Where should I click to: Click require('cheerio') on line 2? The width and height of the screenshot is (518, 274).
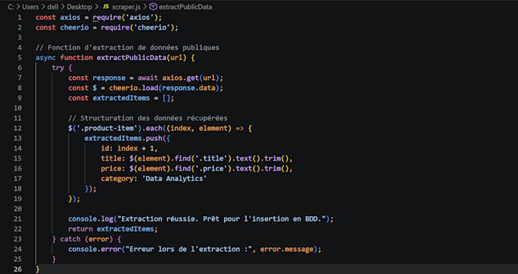coord(138,27)
